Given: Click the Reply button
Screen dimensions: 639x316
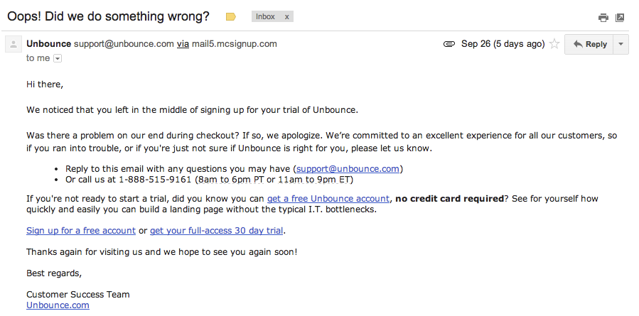Looking at the screenshot, I should [x=589, y=44].
